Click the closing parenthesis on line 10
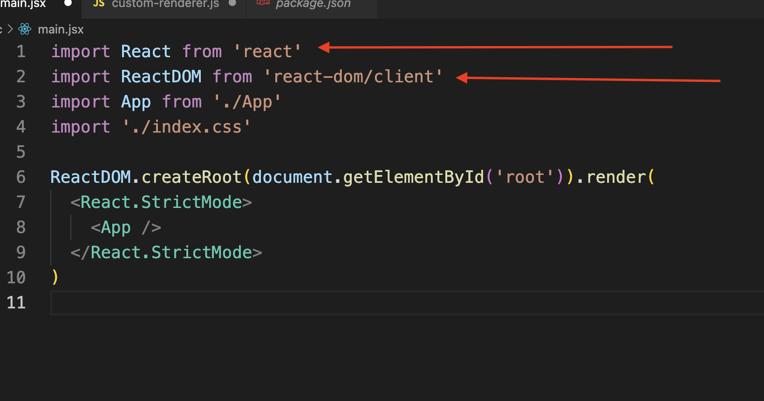764x401 pixels. (x=55, y=277)
